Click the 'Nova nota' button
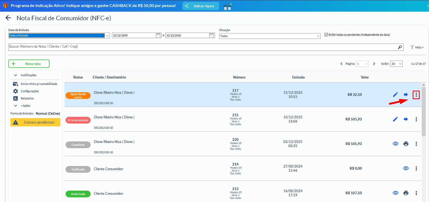 pyautogui.click(x=29, y=64)
